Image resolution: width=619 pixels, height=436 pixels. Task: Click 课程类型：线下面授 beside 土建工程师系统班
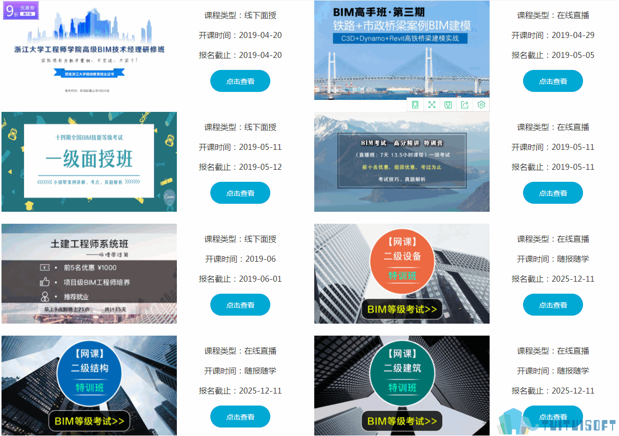pos(240,239)
